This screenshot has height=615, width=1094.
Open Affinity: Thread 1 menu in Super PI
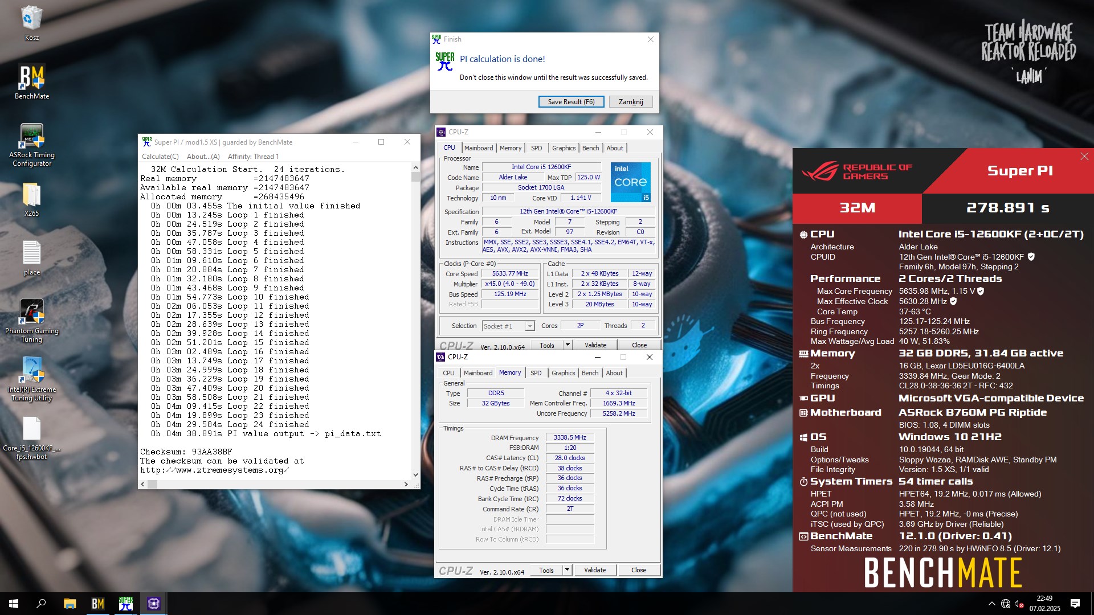(x=253, y=157)
